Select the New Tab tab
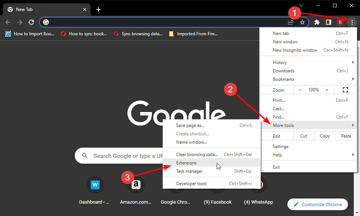The width and height of the screenshot is (360, 216). 46,9
